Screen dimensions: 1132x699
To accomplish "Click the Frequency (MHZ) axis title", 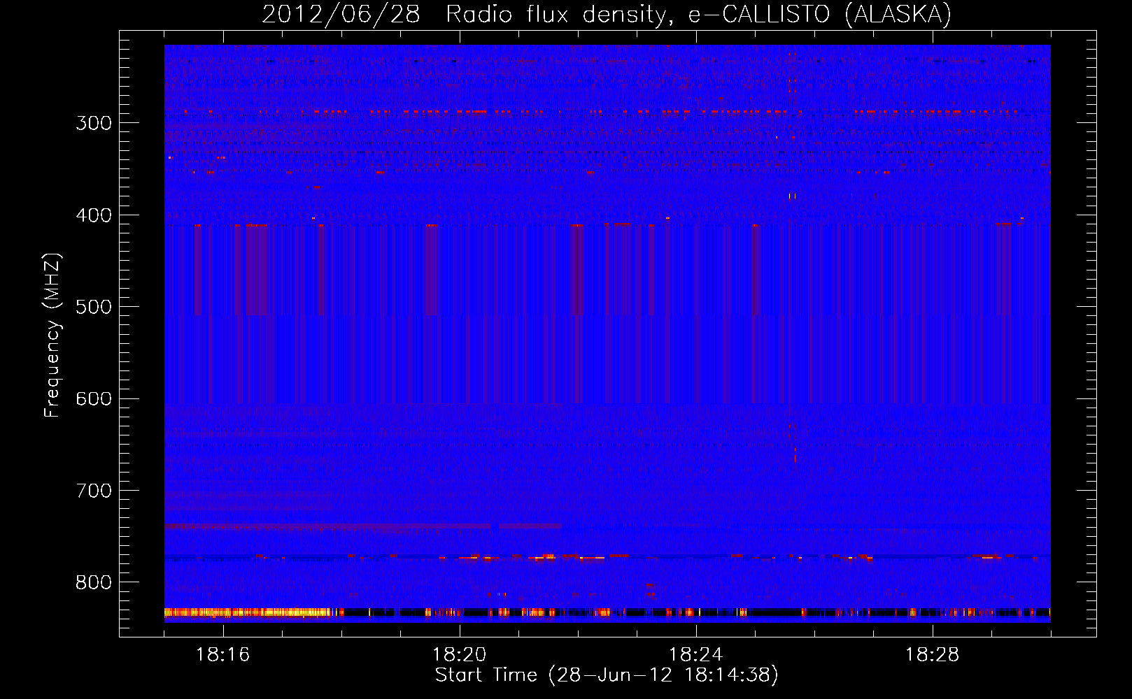I will 52,335.
